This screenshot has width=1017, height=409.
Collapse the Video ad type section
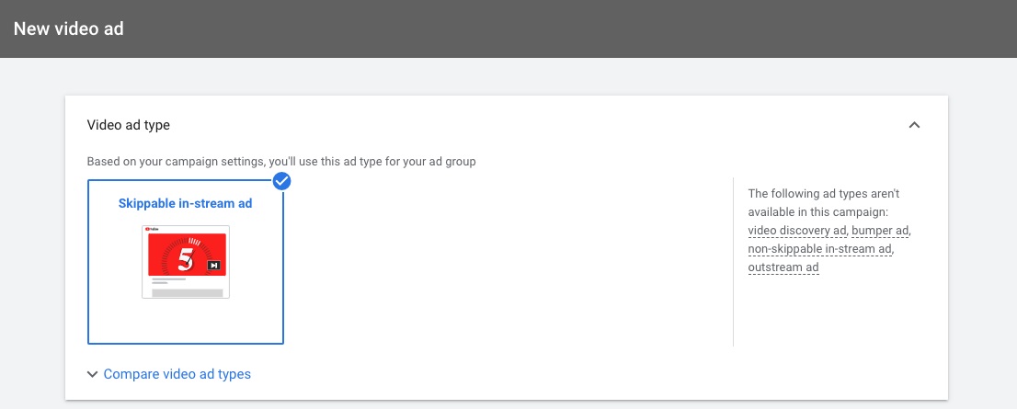914,125
